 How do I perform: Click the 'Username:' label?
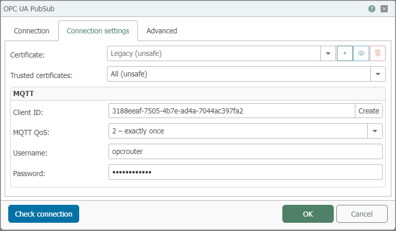(30, 153)
